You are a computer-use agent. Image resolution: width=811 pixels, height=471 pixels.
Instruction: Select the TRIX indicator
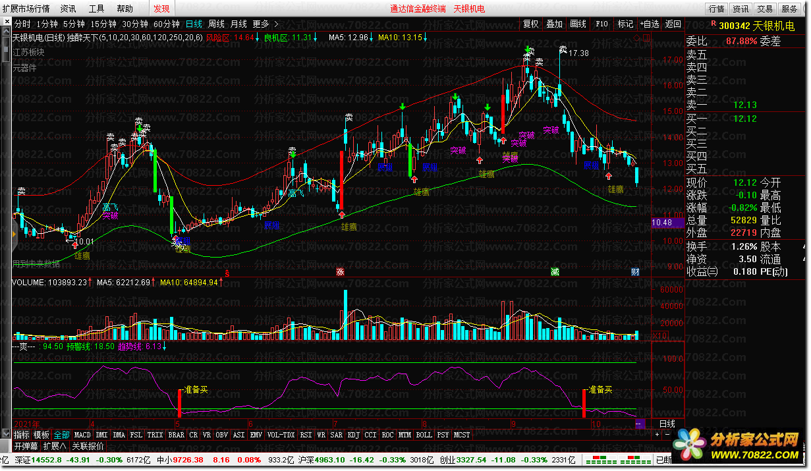click(x=155, y=435)
